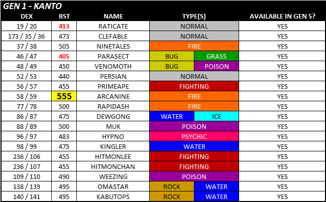The height and width of the screenshot is (202, 326).
Task: Click Omastar's brown ROCK type cell
Action: click(172, 186)
